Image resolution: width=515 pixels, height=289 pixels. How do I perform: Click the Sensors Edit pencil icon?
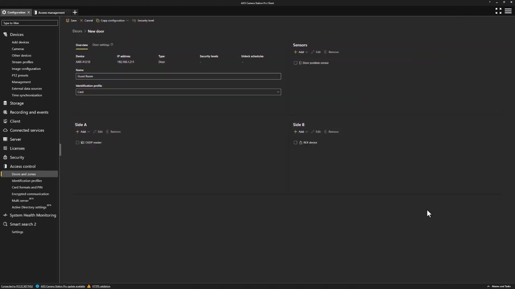[313, 52]
